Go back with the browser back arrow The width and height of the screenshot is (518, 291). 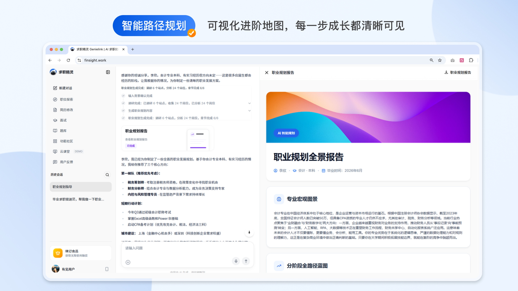(x=50, y=60)
